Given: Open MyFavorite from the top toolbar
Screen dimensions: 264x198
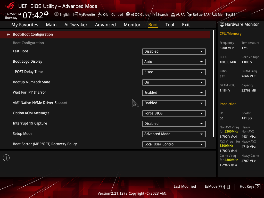Looking at the screenshot, I should pyautogui.click(x=84, y=14).
